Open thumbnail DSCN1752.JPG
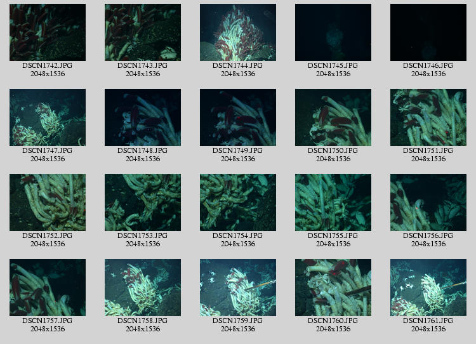This screenshot has height=344, width=476. (48, 202)
